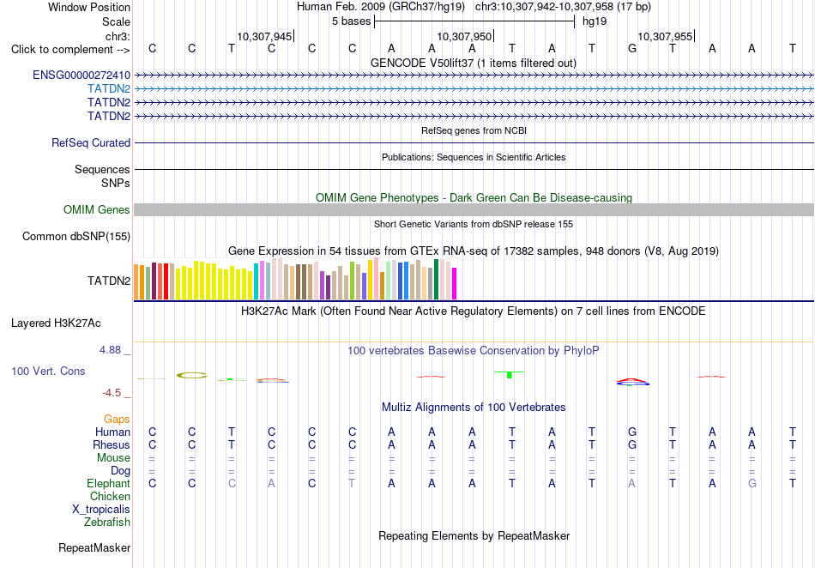Click the G base in the sequence ruler
Screen dimensions: 815x568
point(632,49)
